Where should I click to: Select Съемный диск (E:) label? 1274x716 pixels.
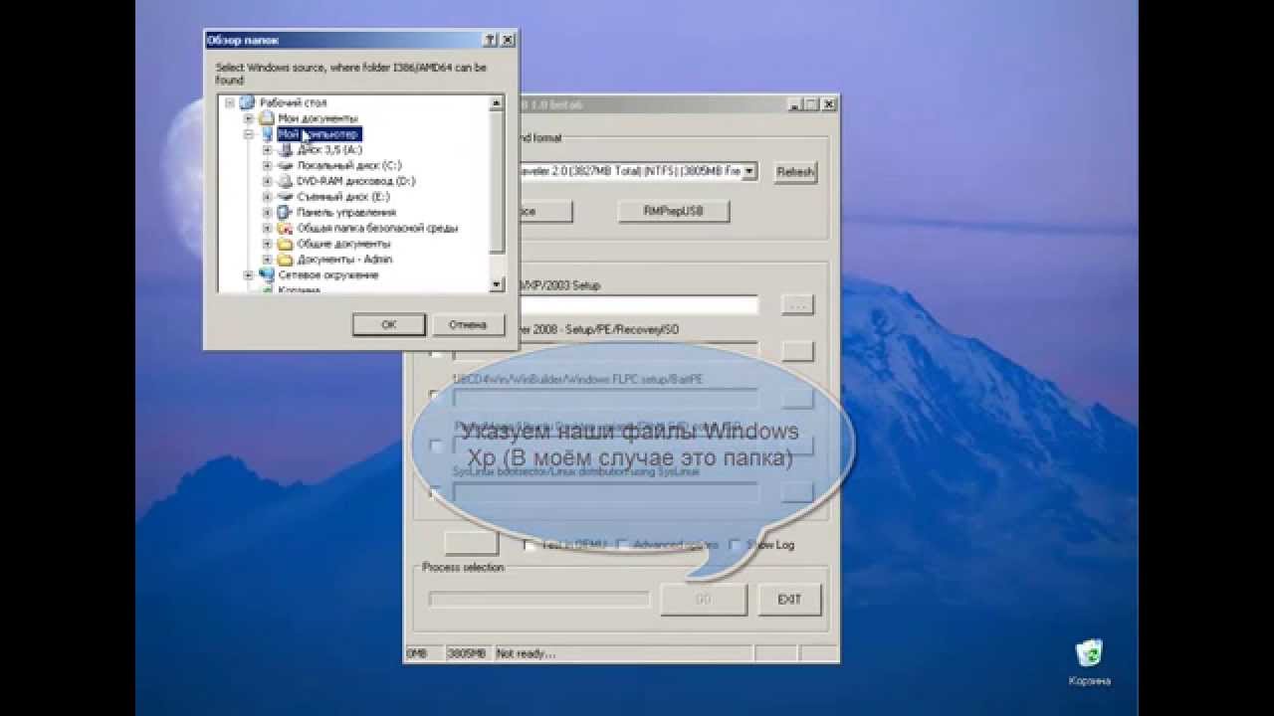point(343,197)
